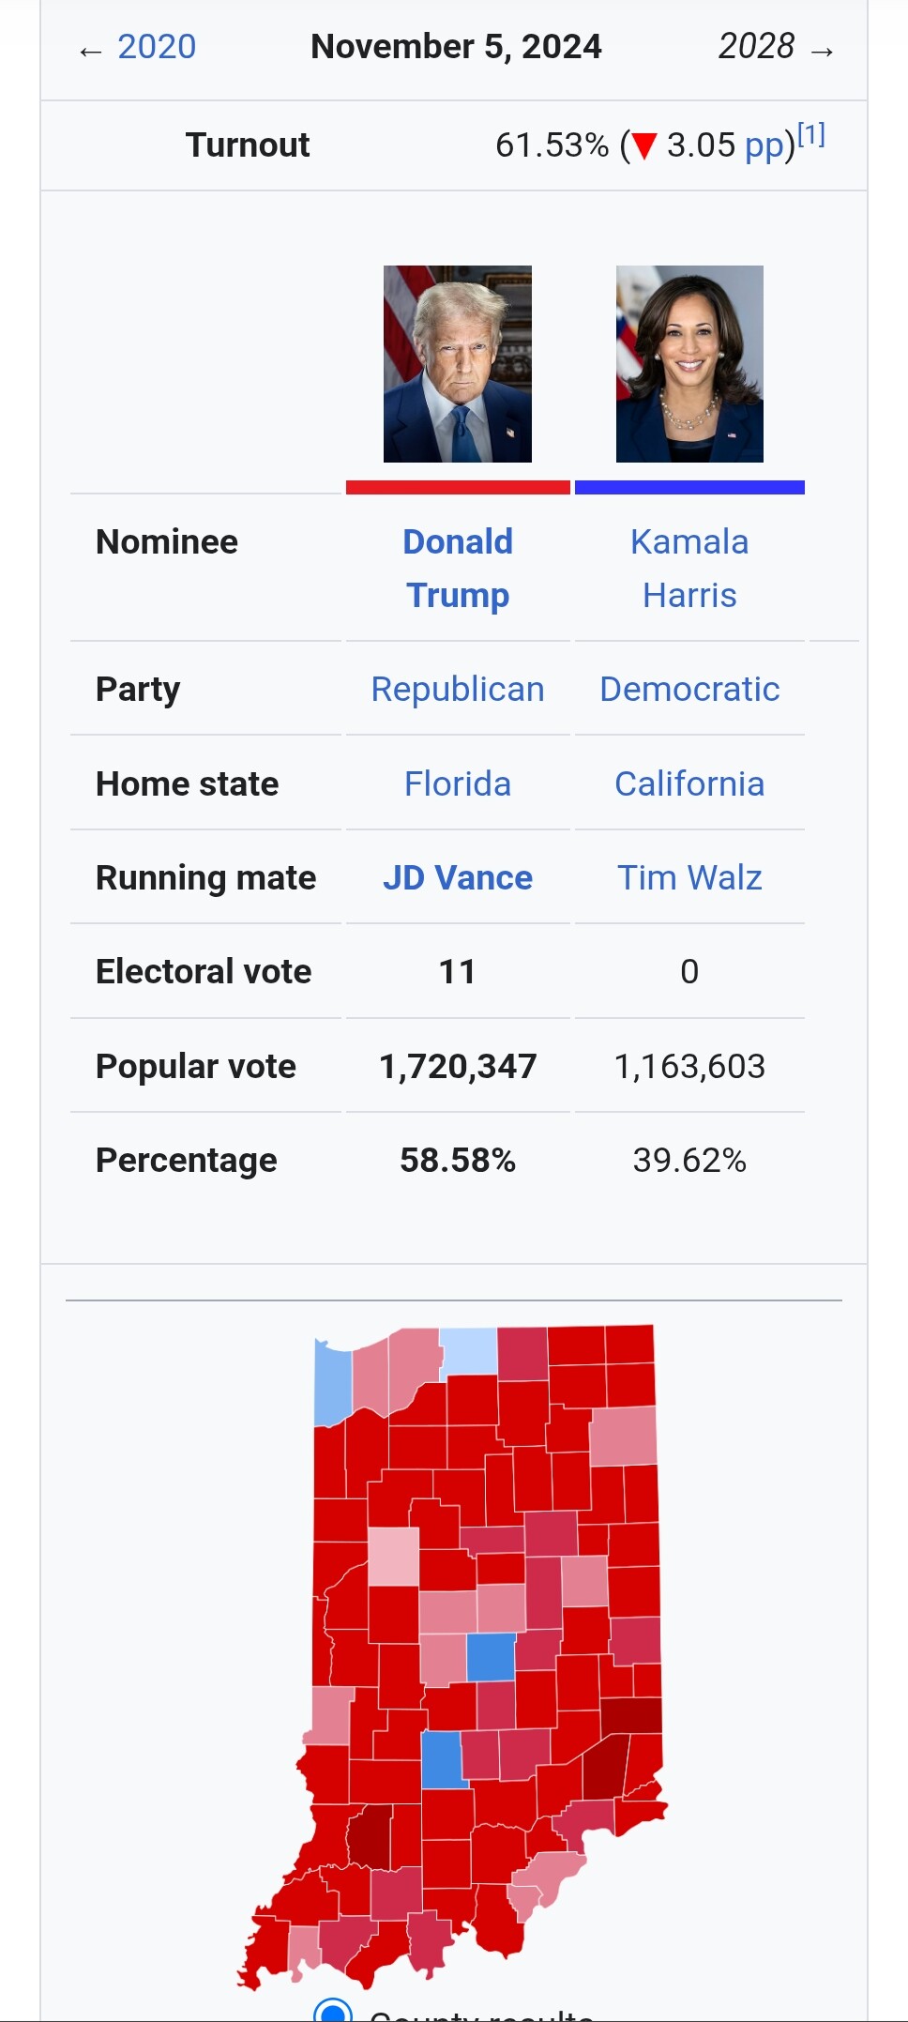The height and width of the screenshot is (2022, 908).
Task: Visit the Tim Walz running mate link
Action: [x=689, y=877]
